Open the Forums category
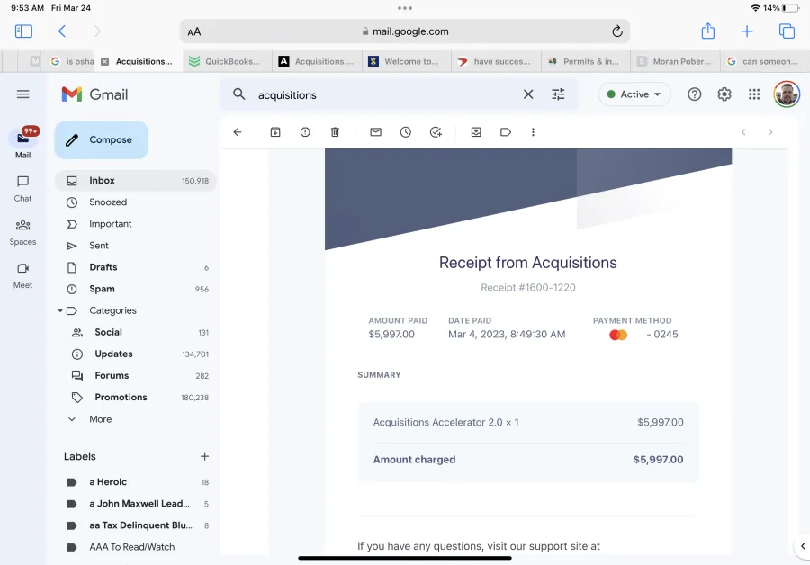The width and height of the screenshot is (810, 565). (x=136, y=376)
